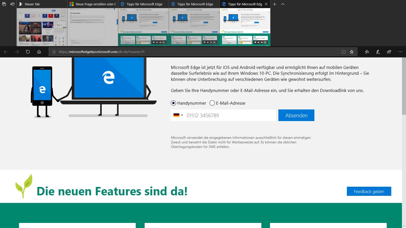Set these tabs aside icon
This screenshot has width=406, height=228.
pos(12,4)
